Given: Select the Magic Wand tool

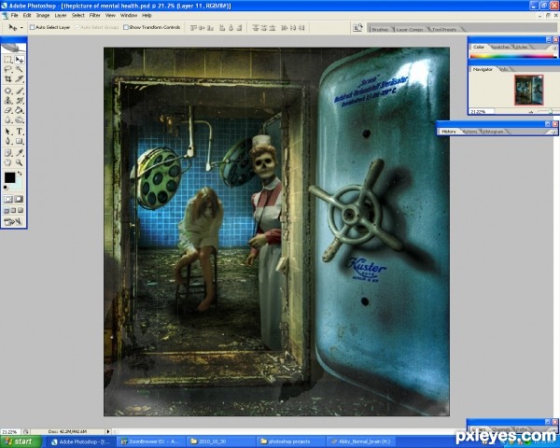Looking at the screenshot, I should coord(20,69).
